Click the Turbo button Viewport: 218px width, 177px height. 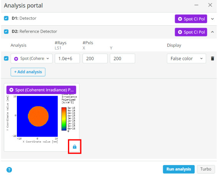click(x=206, y=169)
